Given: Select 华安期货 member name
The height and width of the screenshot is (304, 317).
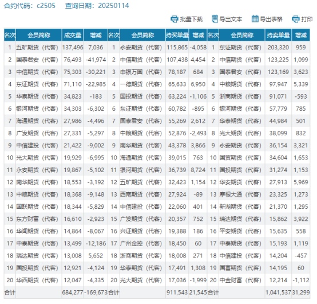Looking at the screenshot, I should (x=240, y=182).
